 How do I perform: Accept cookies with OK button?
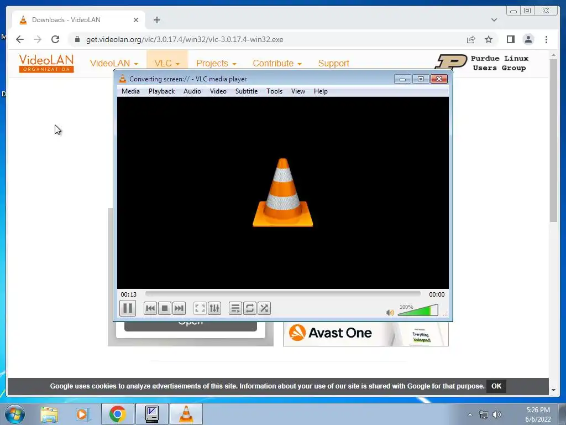pyautogui.click(x=496, y=386)
